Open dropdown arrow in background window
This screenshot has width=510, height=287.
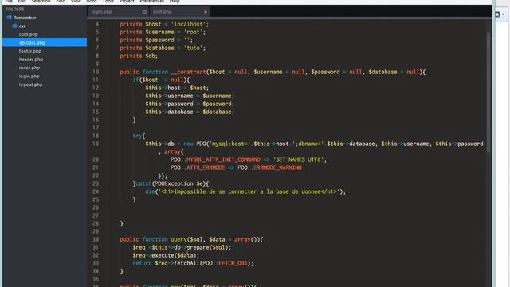(x=503, y=14)
